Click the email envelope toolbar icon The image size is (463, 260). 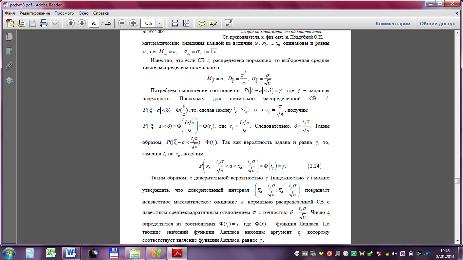pos(55,23)
